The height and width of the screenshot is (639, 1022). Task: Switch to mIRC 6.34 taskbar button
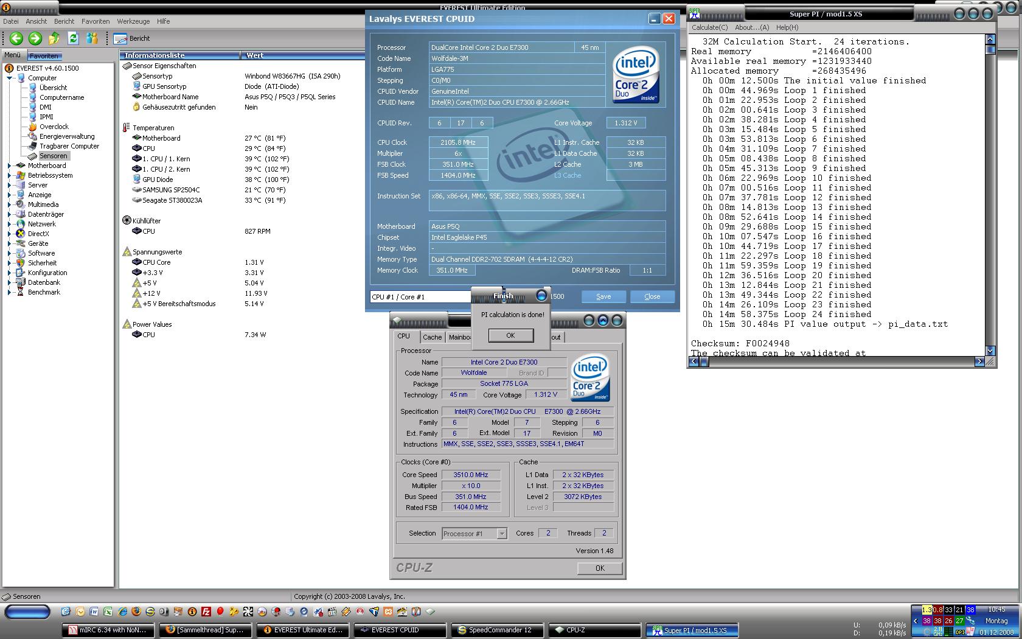coord(108,630)
